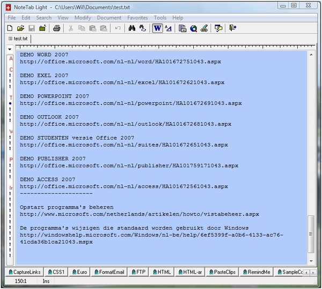Click the Pasteboard clipboard icon
The image size is (322, 289).
click(x=182, y=28)
